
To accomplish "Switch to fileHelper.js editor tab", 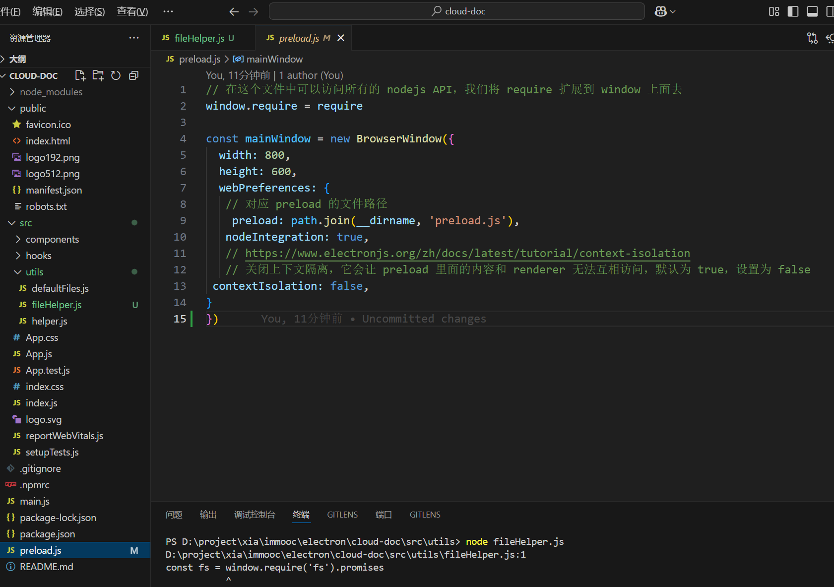I will click(202, 38).
